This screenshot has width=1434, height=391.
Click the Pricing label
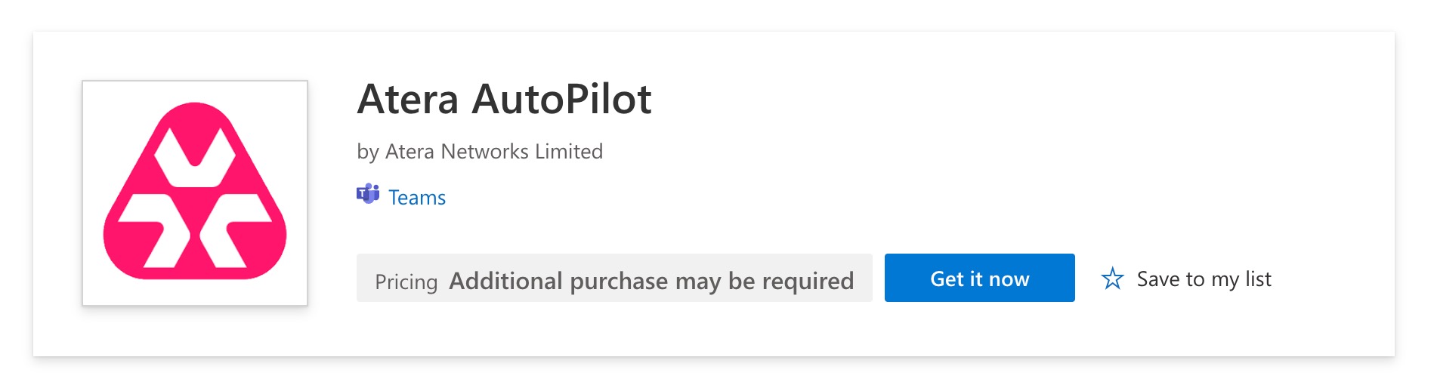(406, 282)
